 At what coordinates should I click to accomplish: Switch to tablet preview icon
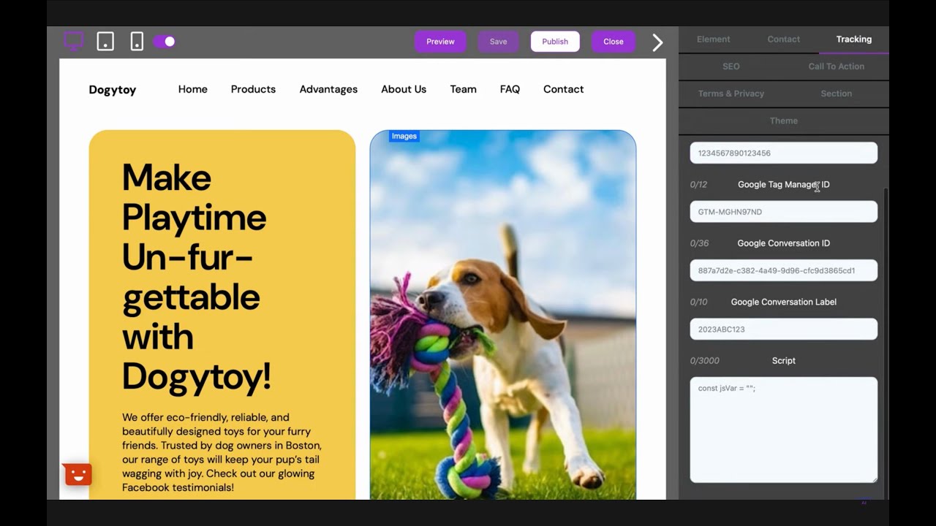105,41
